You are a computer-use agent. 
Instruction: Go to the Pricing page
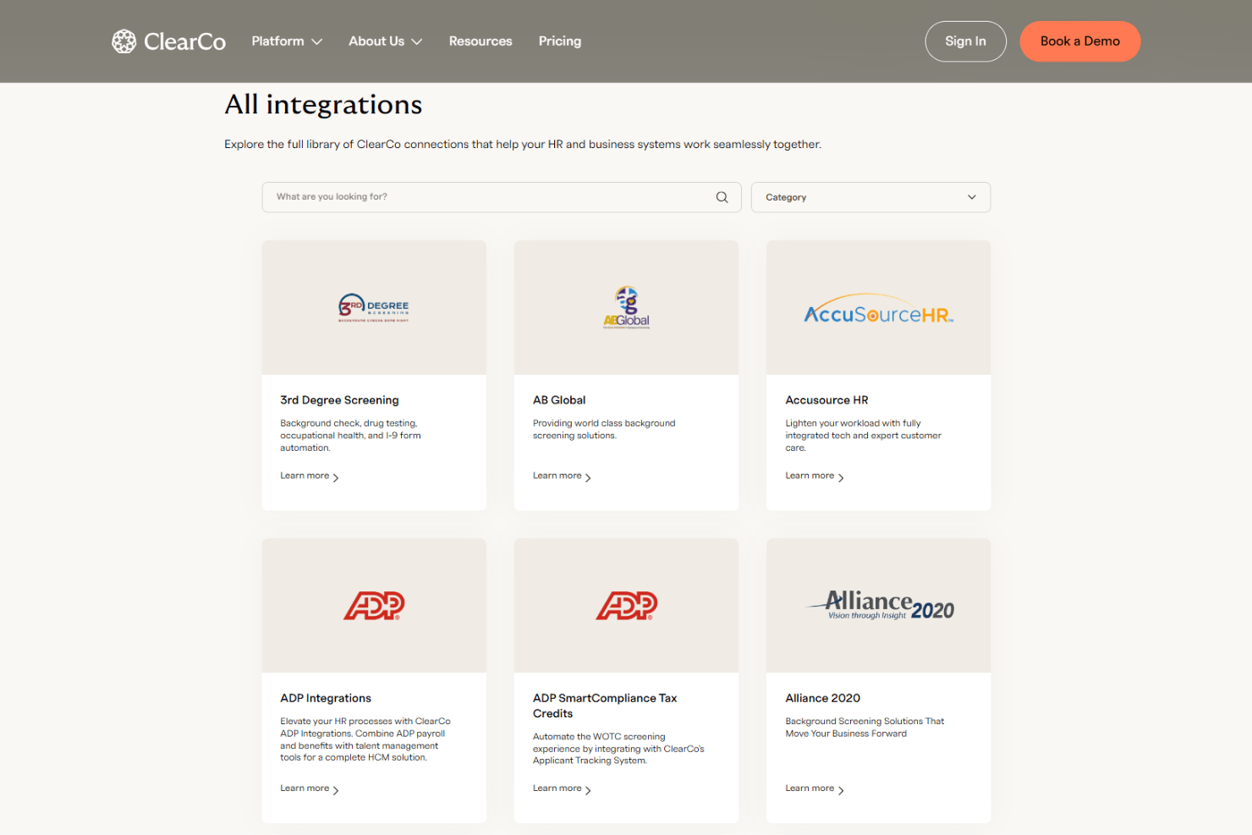[560, 41]
